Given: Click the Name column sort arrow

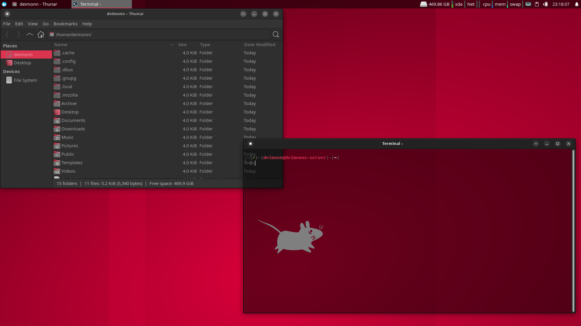Looking at the screenshot, I should coord(172,45).
